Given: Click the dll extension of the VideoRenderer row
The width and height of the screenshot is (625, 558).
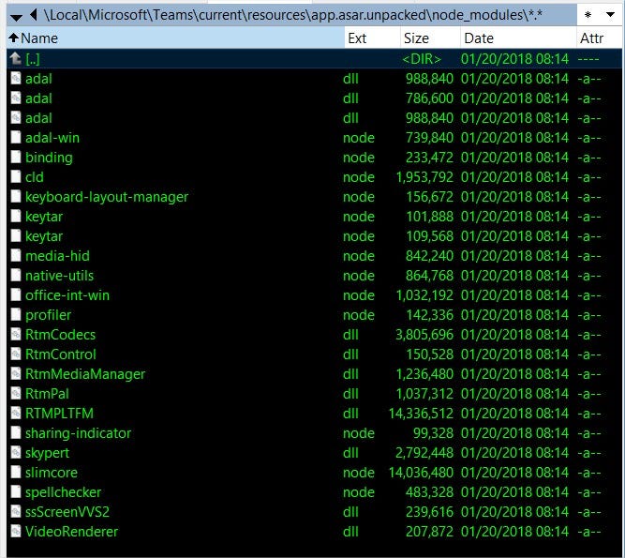Looking at the screenshot, I should pos(350,532).
